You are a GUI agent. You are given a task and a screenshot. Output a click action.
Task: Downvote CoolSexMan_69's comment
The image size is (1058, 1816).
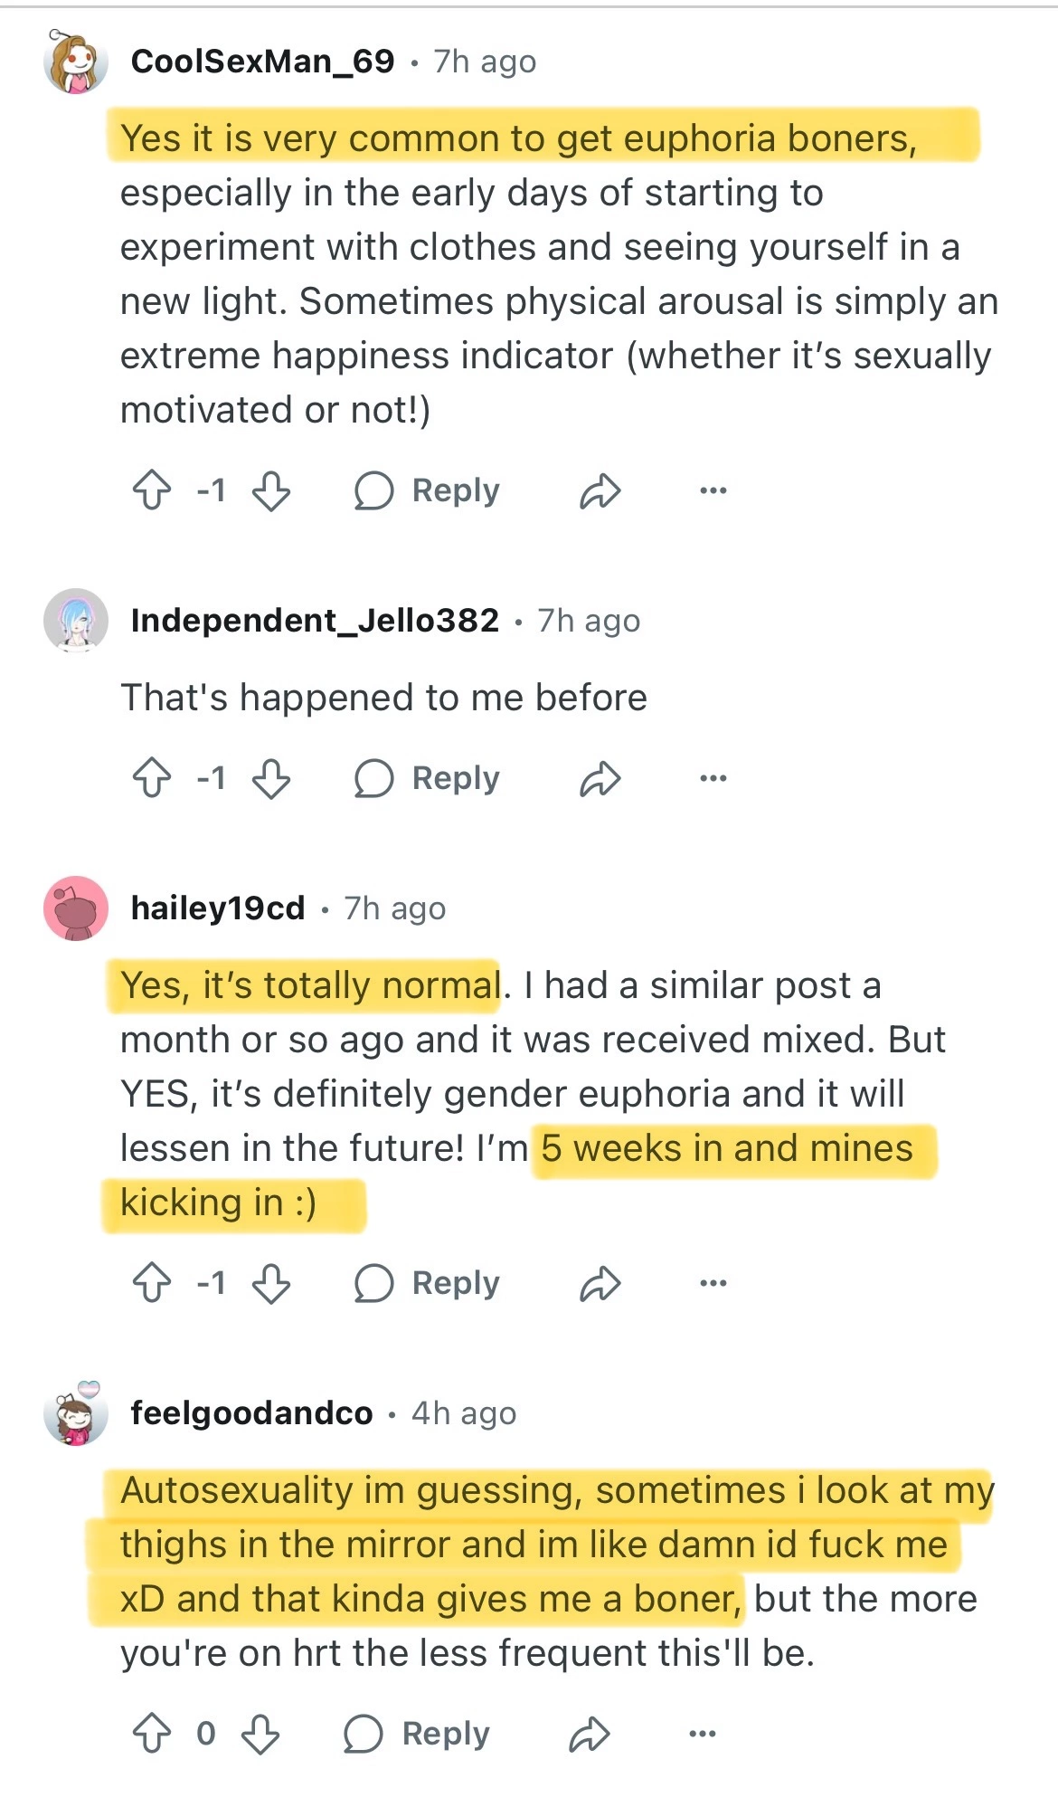tap(271, 490)
